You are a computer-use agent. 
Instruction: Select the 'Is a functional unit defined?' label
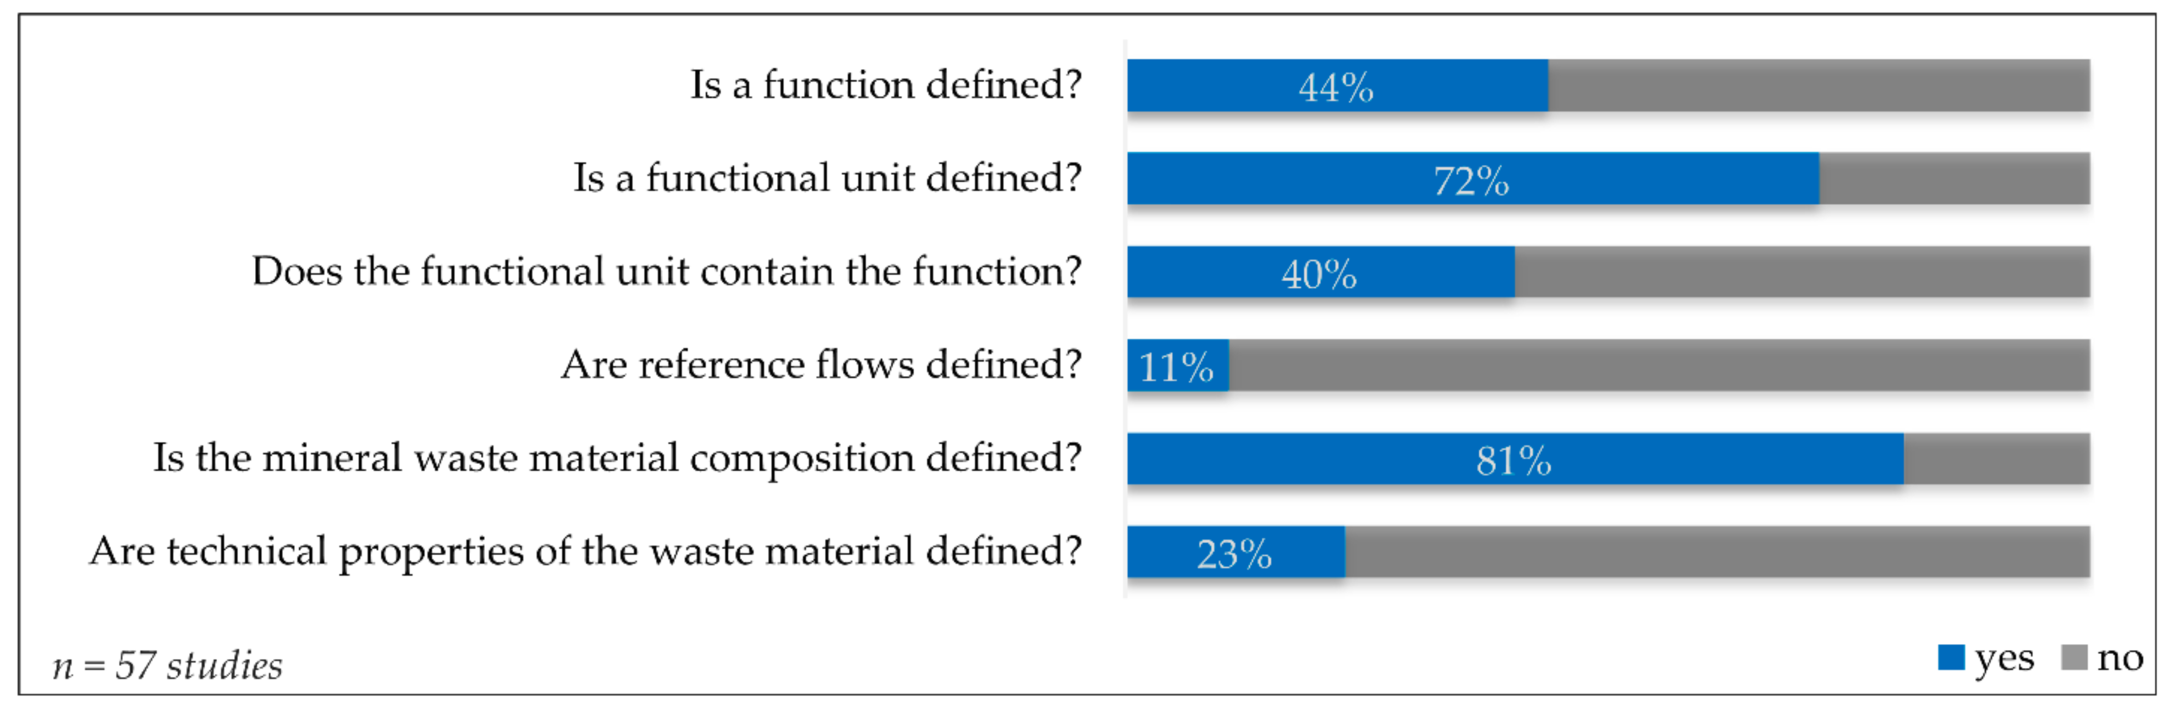click(827, 178)
